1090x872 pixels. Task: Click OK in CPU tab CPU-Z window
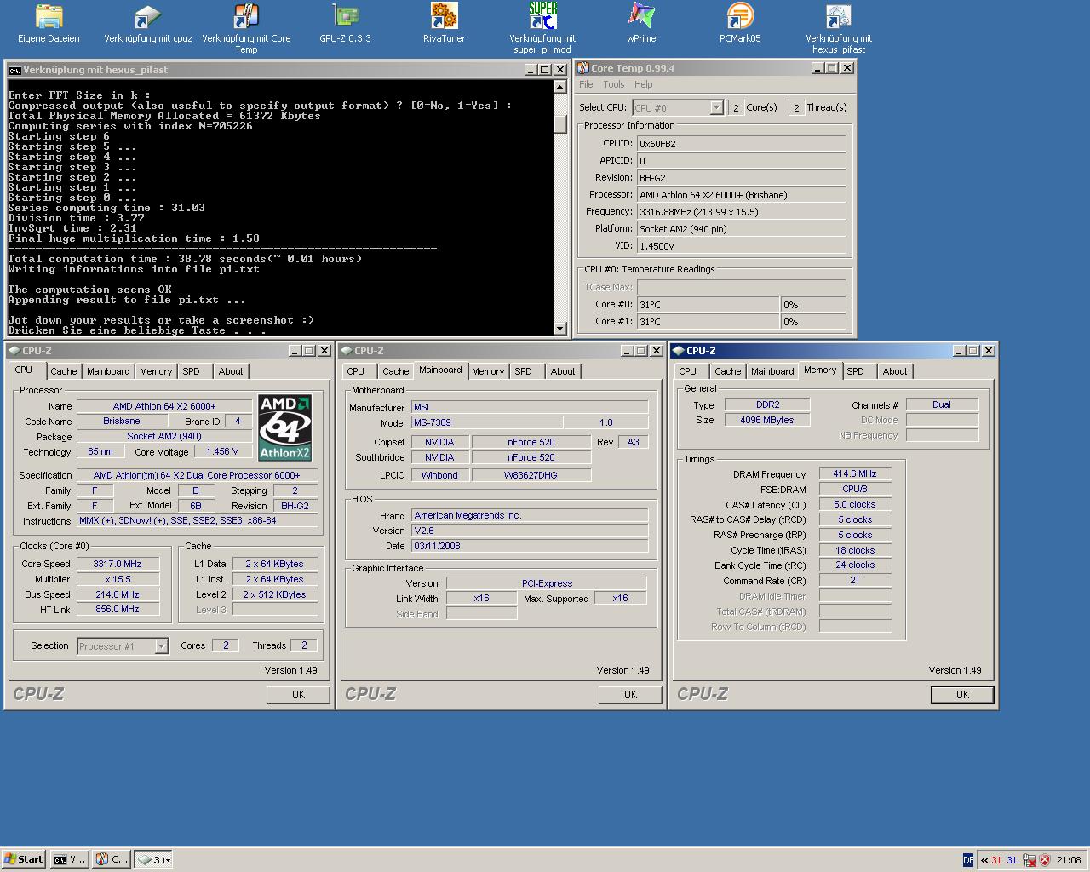click(x=298, y=694)
